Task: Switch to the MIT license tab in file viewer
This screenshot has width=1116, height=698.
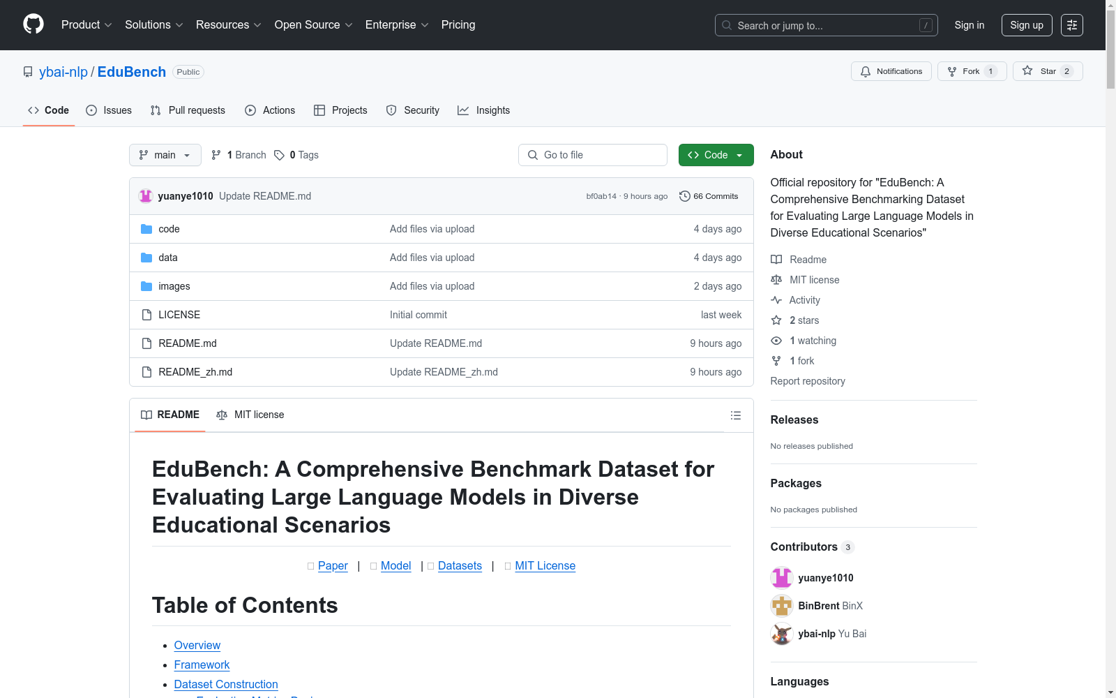Action: pos(250,415)
